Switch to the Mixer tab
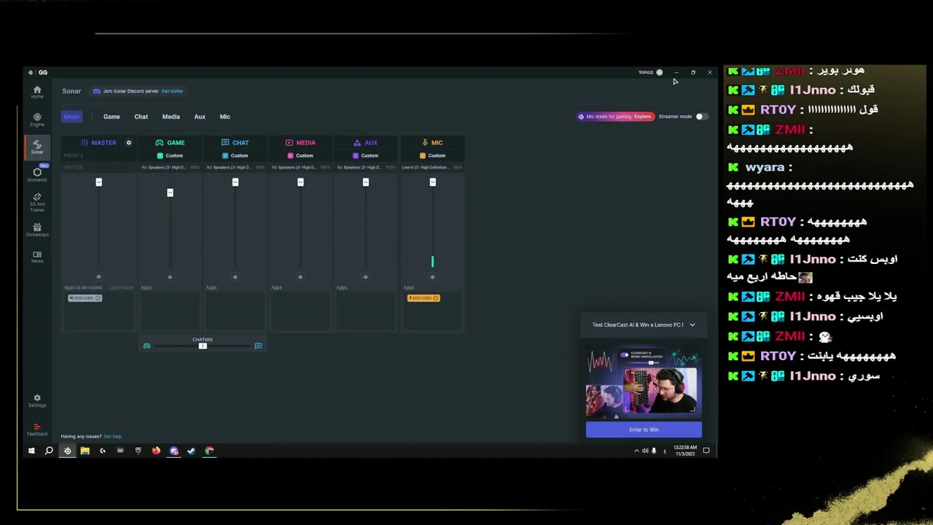 pyautogui.click(x=71, y=117)
